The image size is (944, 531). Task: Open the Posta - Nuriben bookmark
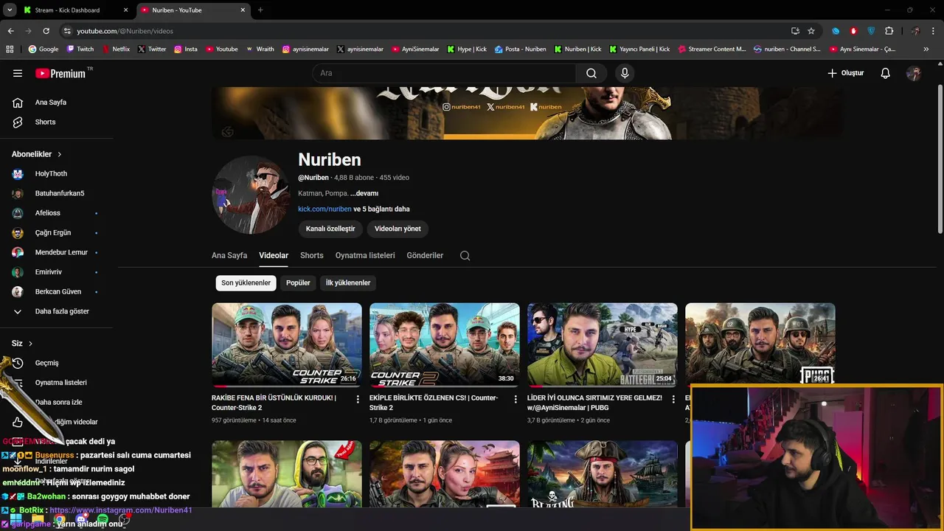(521, 49)
